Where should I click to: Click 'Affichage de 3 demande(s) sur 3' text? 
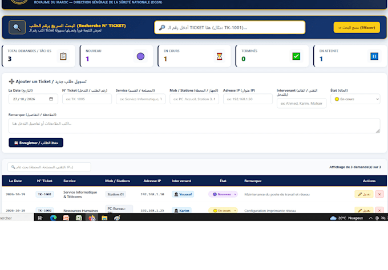point(355,167)
